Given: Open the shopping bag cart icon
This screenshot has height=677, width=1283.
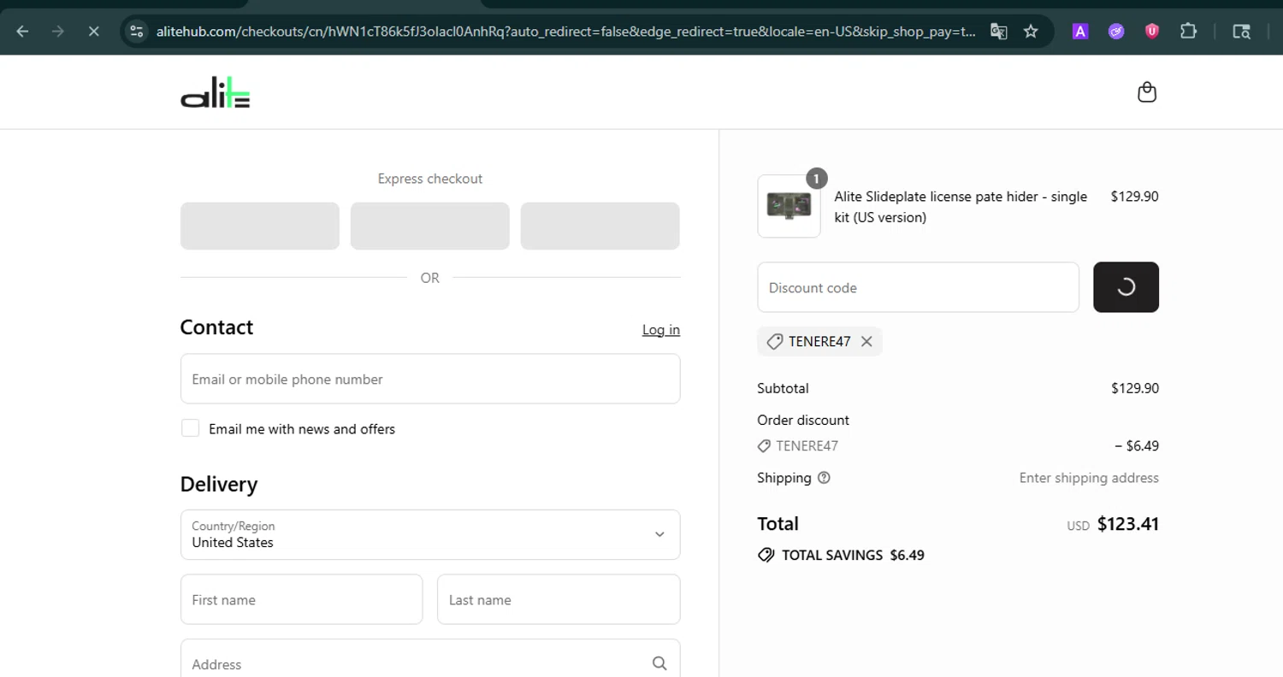Looking at the screenshot, I should tap(1147, 92).
